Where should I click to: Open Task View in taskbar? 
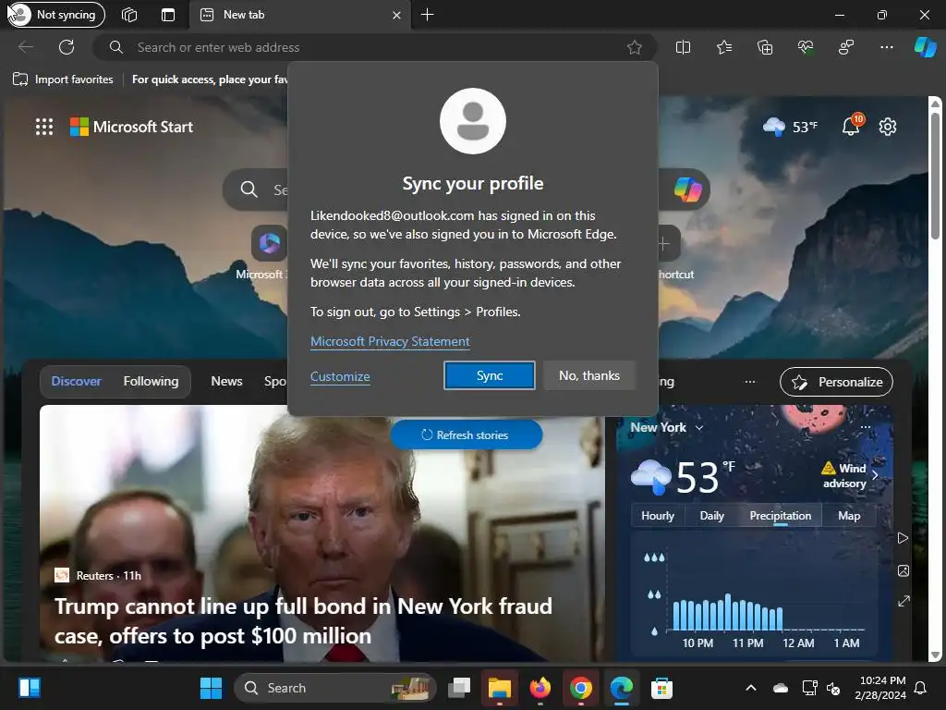(x=459, y=688)
